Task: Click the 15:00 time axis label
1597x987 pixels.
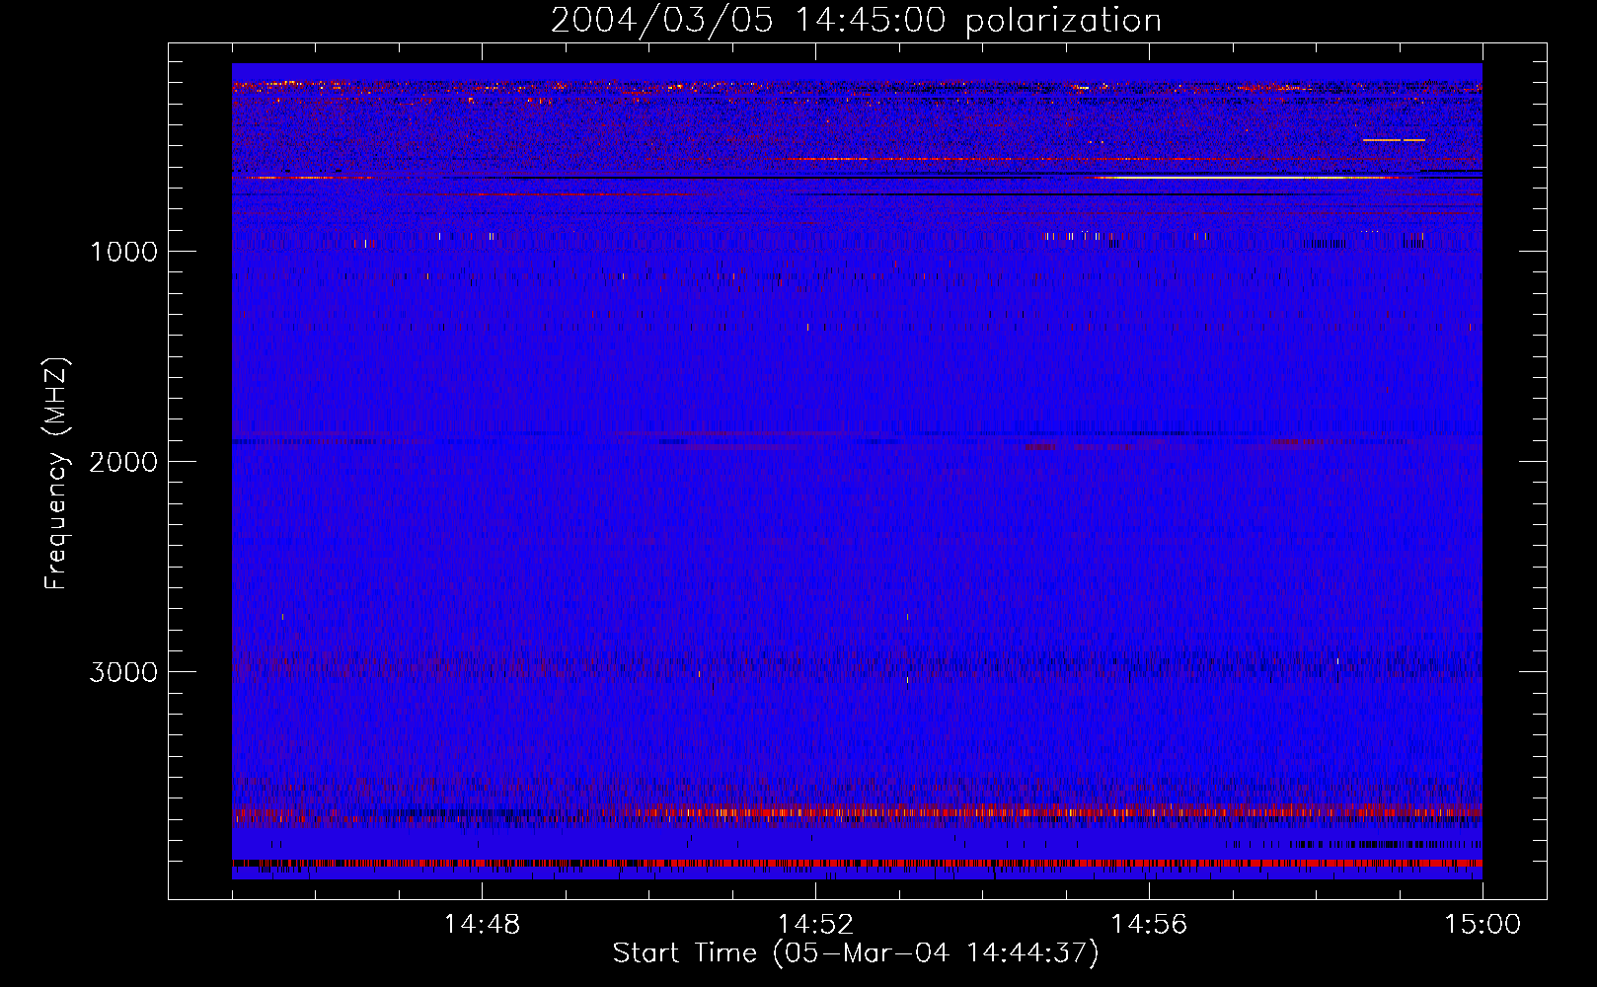Action: [1483, 925]
